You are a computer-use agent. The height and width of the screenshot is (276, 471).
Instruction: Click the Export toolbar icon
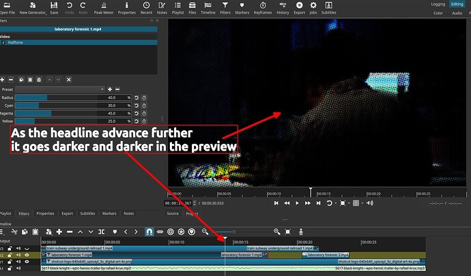coord(299,8)
